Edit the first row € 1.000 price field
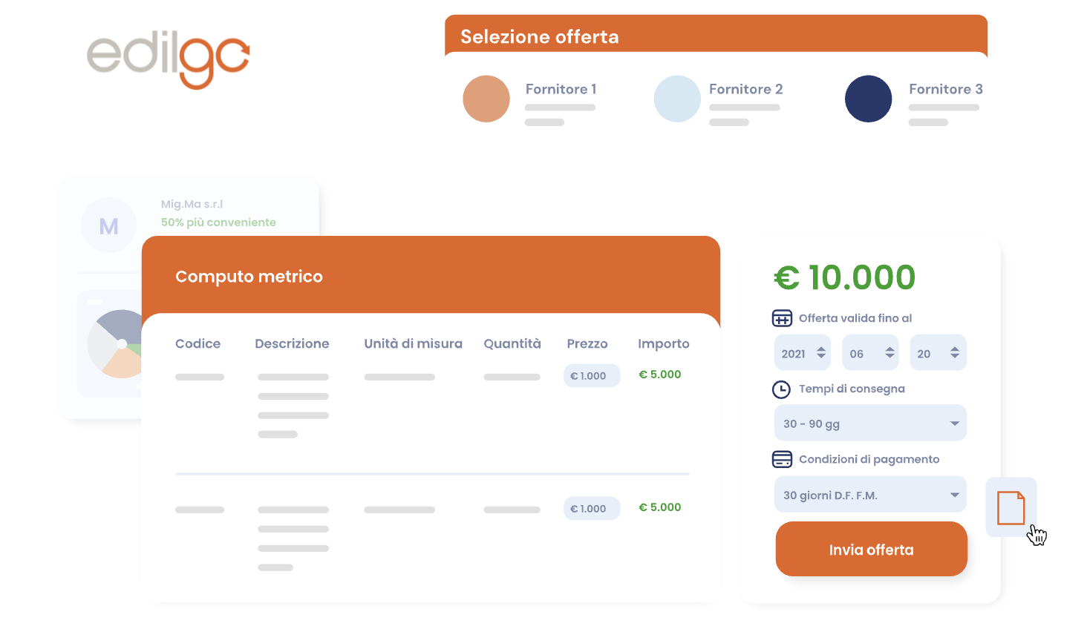1087x626 pixels. [592, 376]
